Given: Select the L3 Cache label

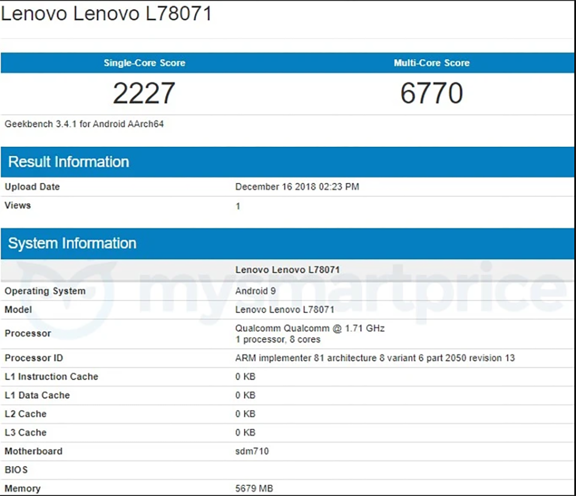Looking at the screenshot, I should coord(25,432).
